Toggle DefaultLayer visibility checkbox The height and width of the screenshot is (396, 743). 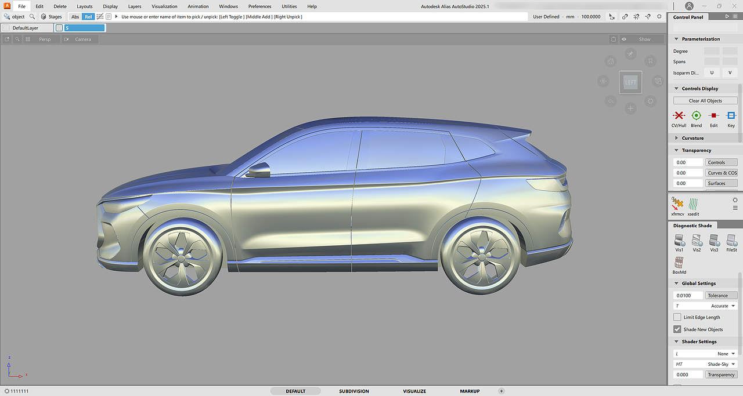(6, 28)
